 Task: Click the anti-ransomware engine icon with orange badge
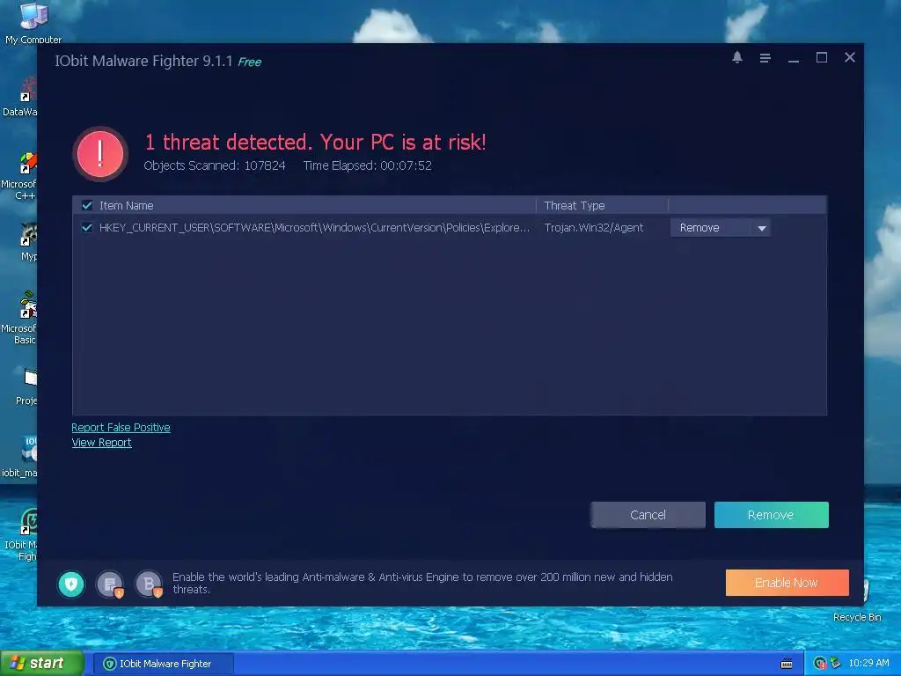(110, 584)
